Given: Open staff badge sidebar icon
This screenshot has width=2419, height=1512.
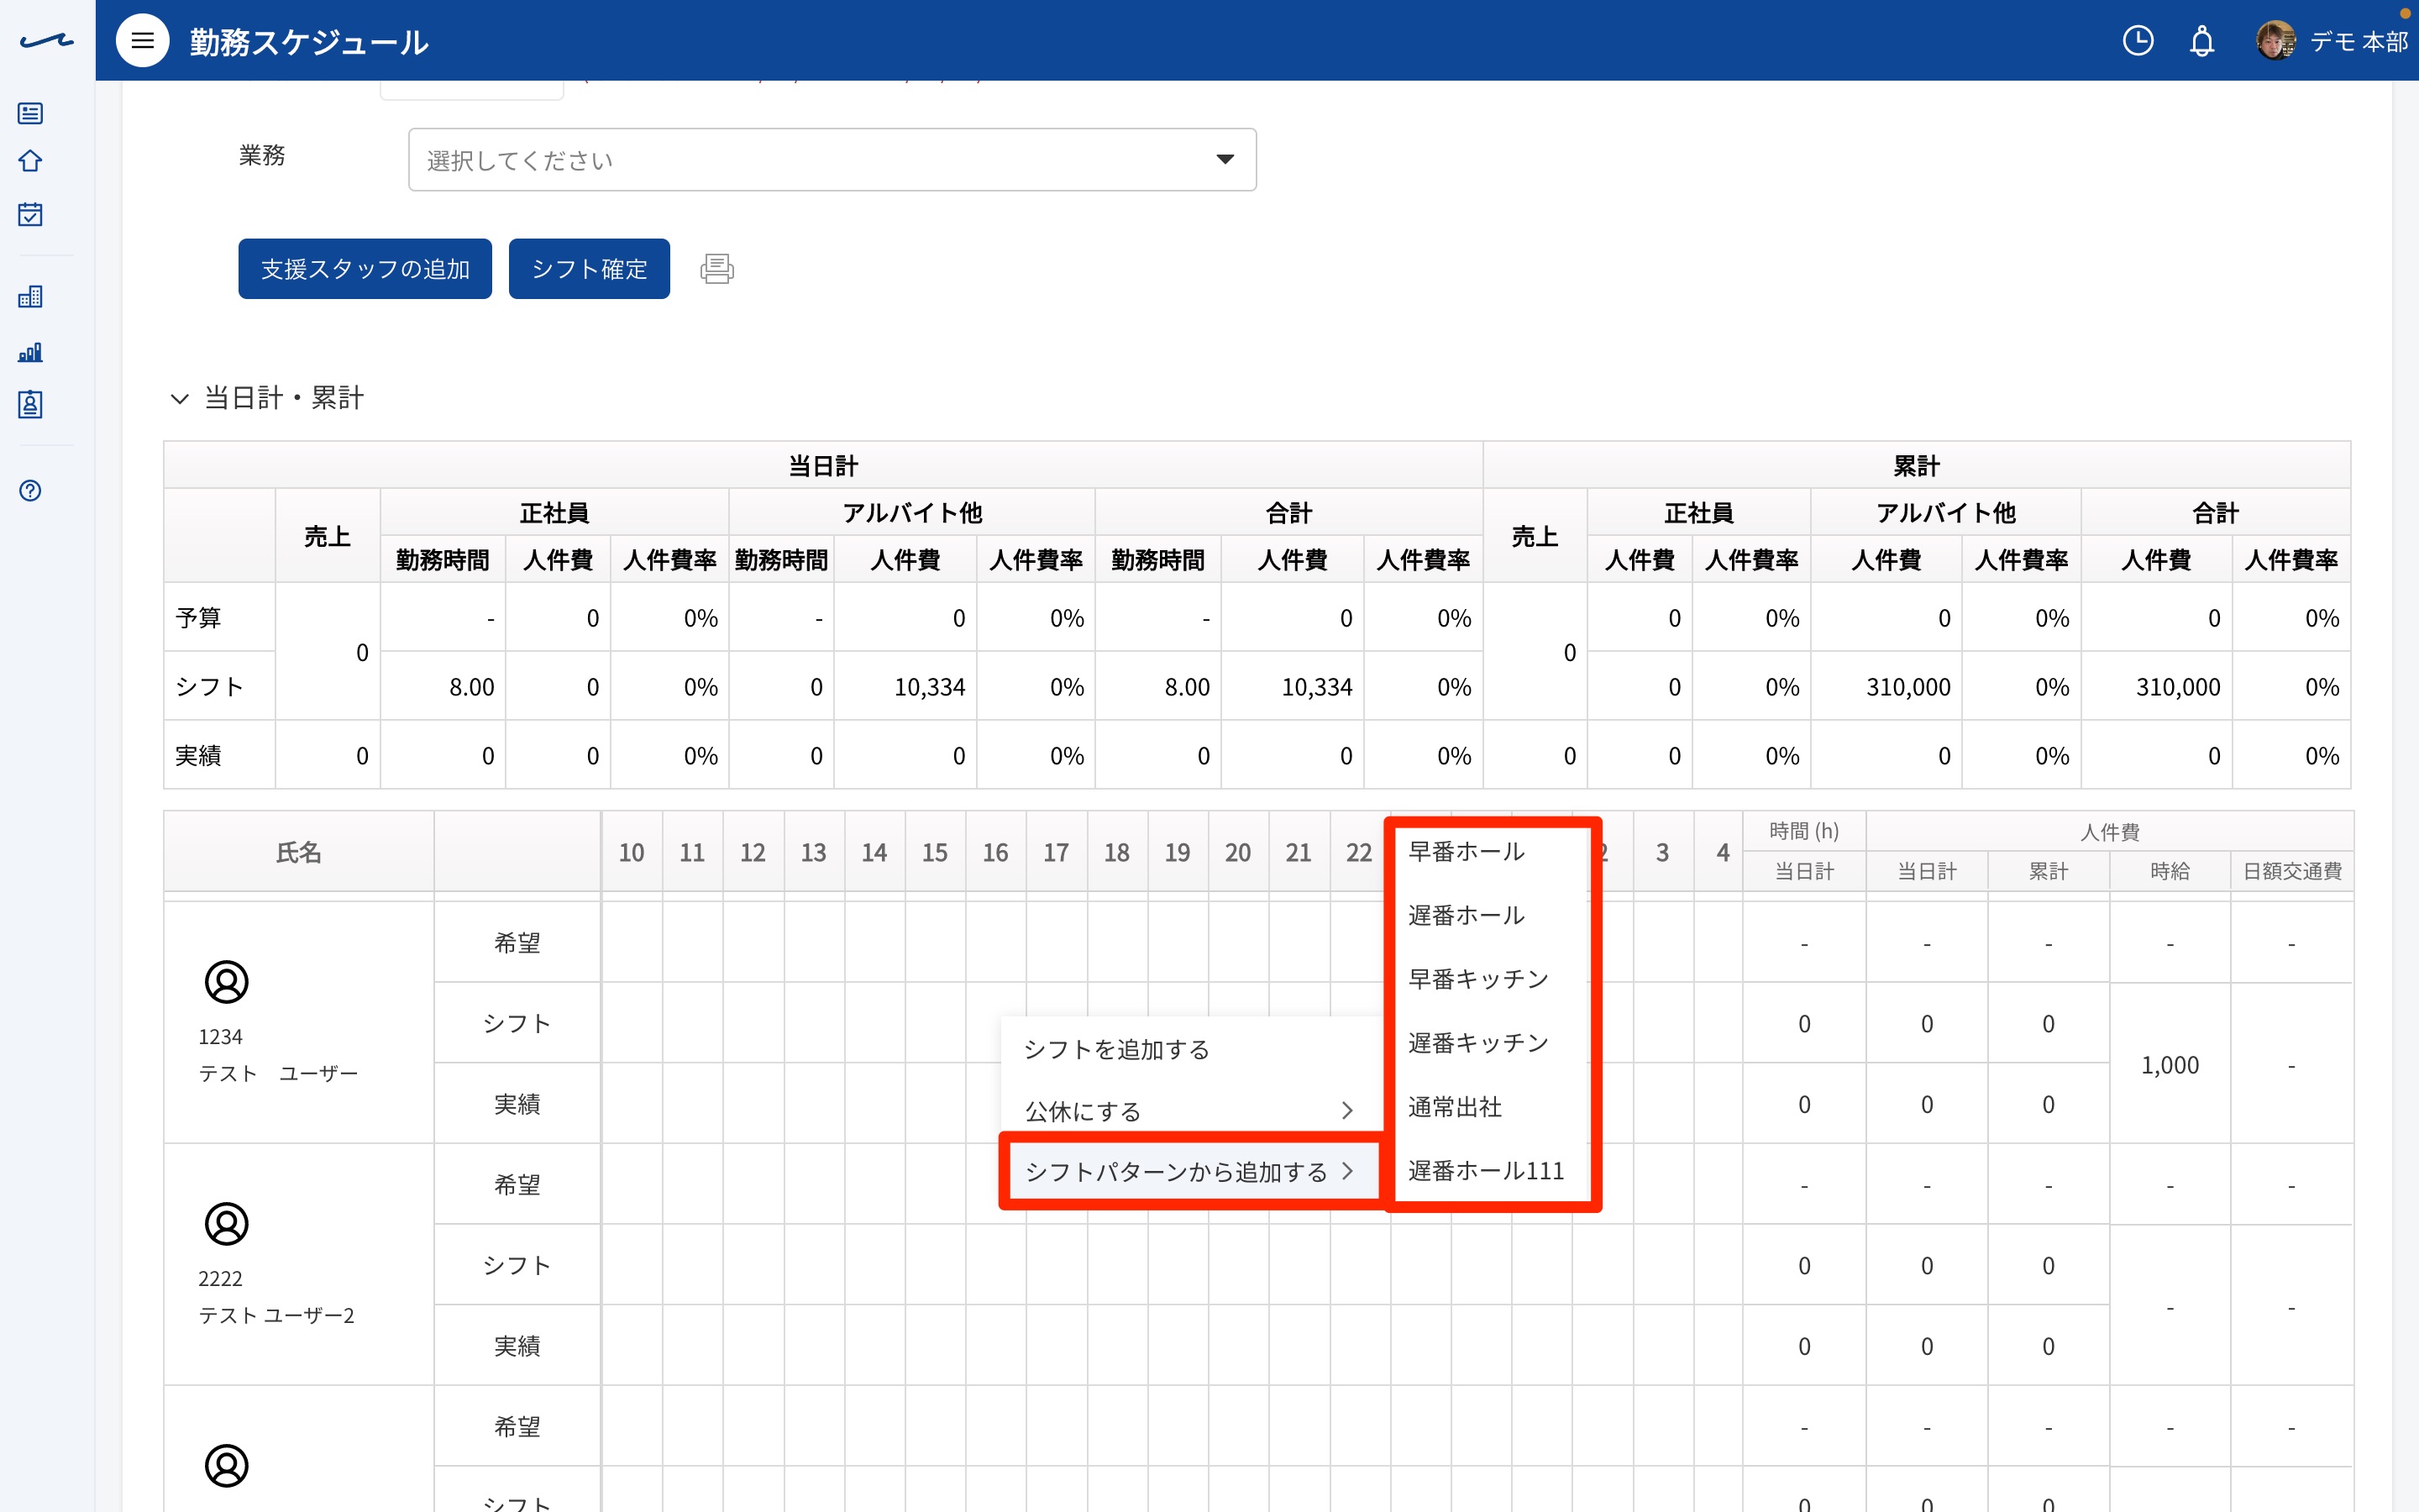Looking at the screenshot, I should (x=30, y=404).
